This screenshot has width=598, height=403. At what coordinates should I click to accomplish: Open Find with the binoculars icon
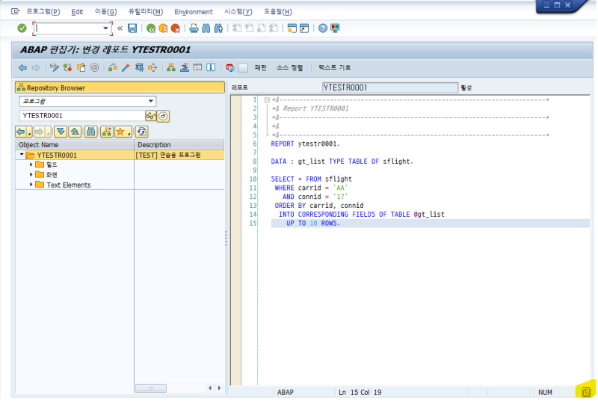coord(206,28)
